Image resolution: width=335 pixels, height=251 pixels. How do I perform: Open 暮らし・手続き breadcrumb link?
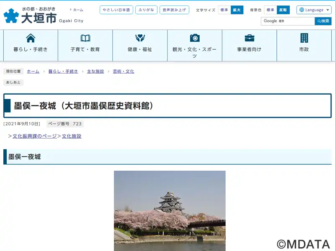coord(63,71)
